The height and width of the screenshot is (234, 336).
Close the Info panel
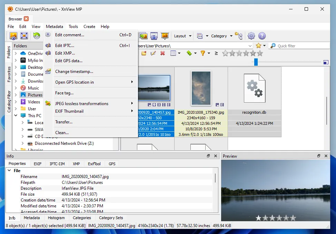216,156
